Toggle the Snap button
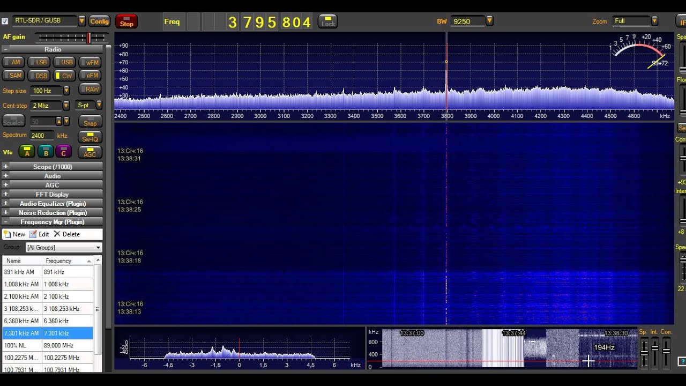The image size is (686, 386). (x=90, y=121)
